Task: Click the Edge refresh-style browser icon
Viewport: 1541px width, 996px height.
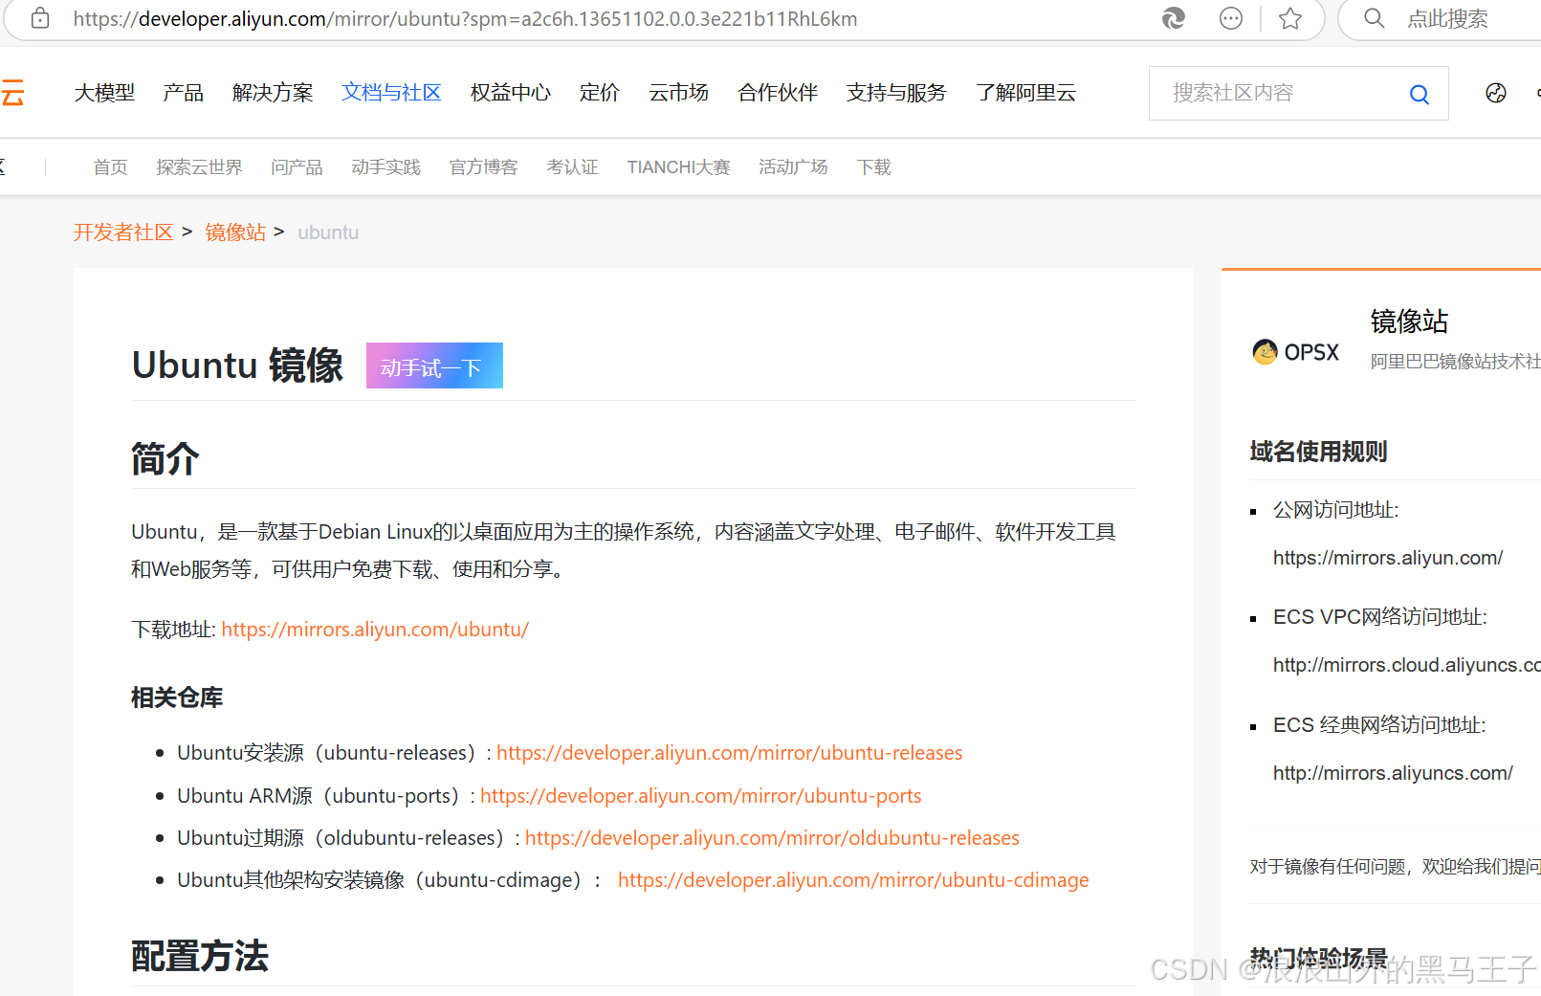Action: pos(1174,18)
